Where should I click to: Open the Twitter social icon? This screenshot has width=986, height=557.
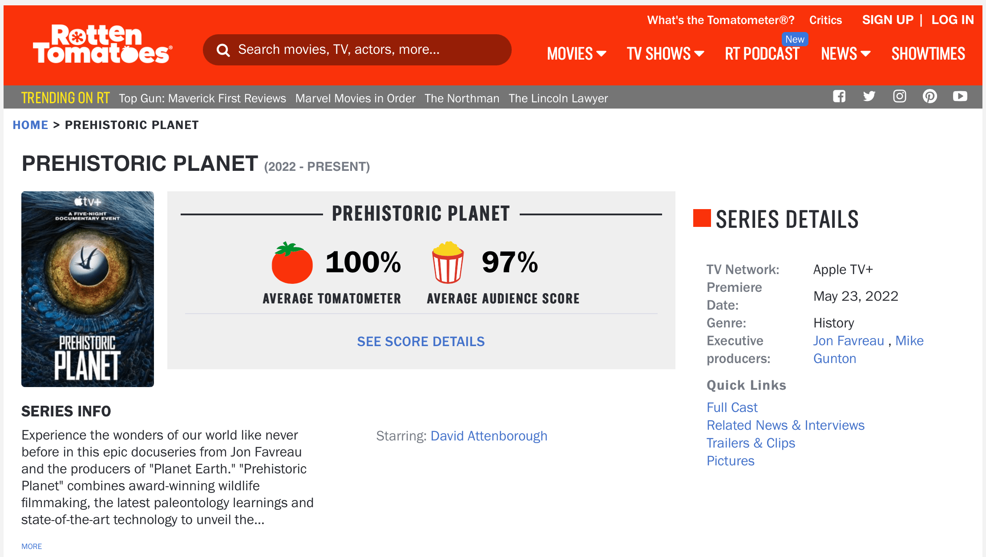pos(869,97)
